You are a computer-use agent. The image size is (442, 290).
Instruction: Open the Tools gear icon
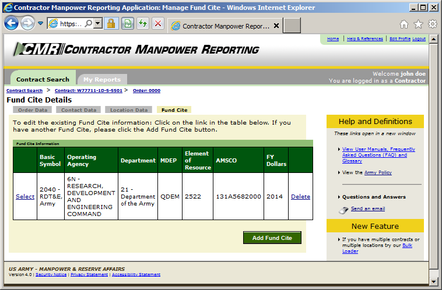click(432, 24)
